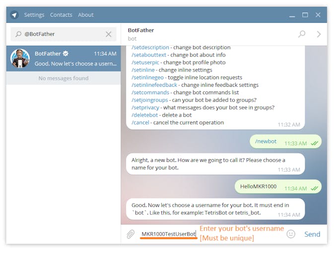This screenshot has height=253, width=336.
Task: Open the emoji picker smiley icon
Action: [x=291, y=234]
